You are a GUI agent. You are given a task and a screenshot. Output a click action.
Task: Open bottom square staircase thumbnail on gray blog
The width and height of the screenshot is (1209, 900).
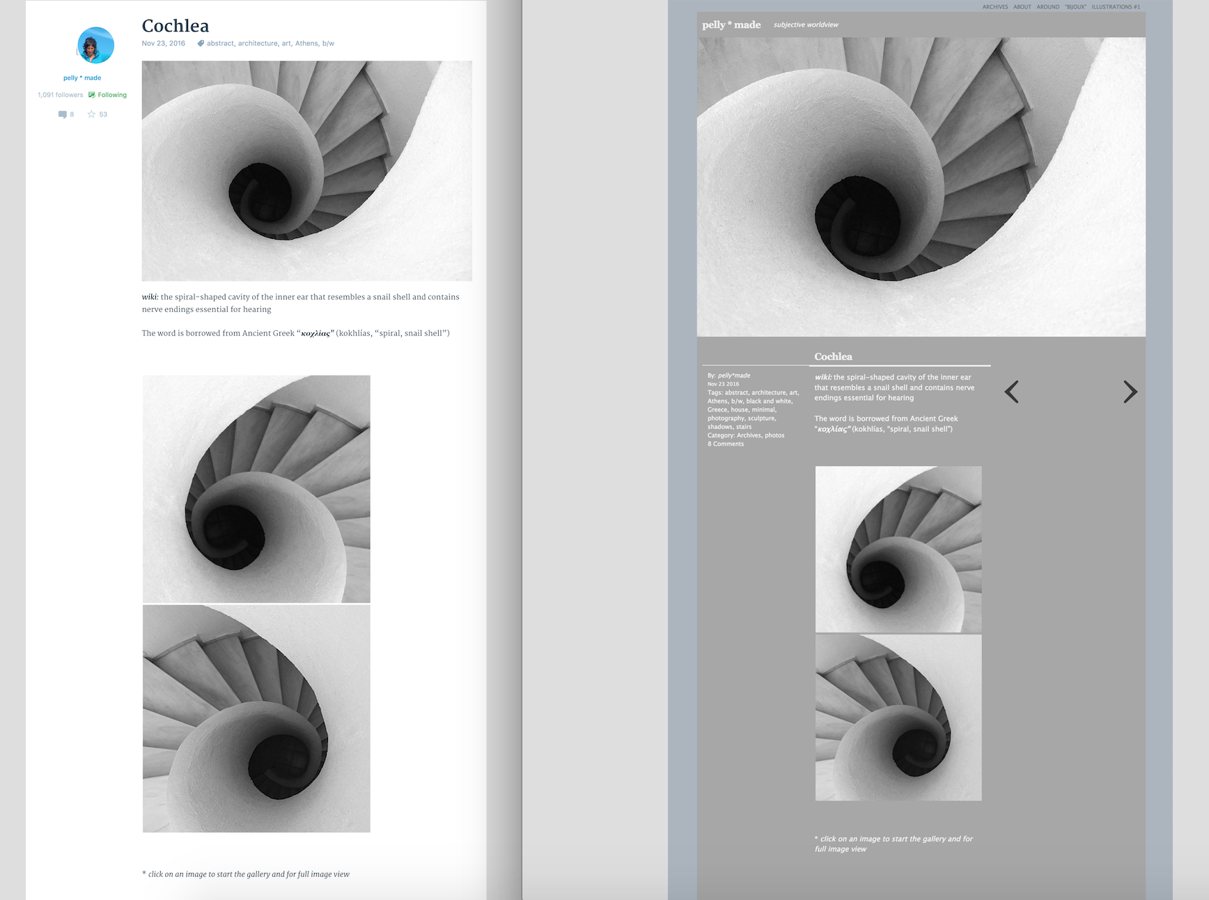[x=898, y=717]
